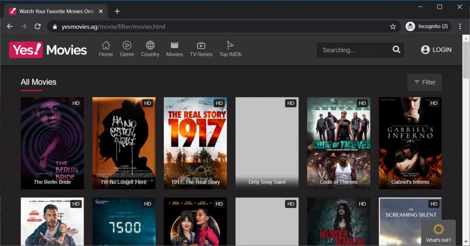This screenshot has width=470, height=246.
Task: Expand the Filter options
Action: 425,82
